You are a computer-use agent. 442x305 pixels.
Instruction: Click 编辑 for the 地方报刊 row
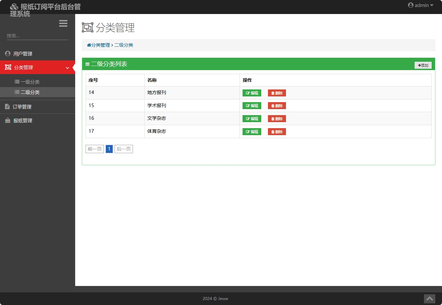click(252, 93)
